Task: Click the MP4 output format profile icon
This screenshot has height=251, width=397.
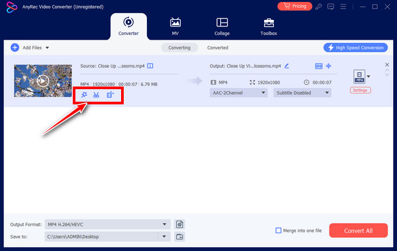Action: pos(359,77)
